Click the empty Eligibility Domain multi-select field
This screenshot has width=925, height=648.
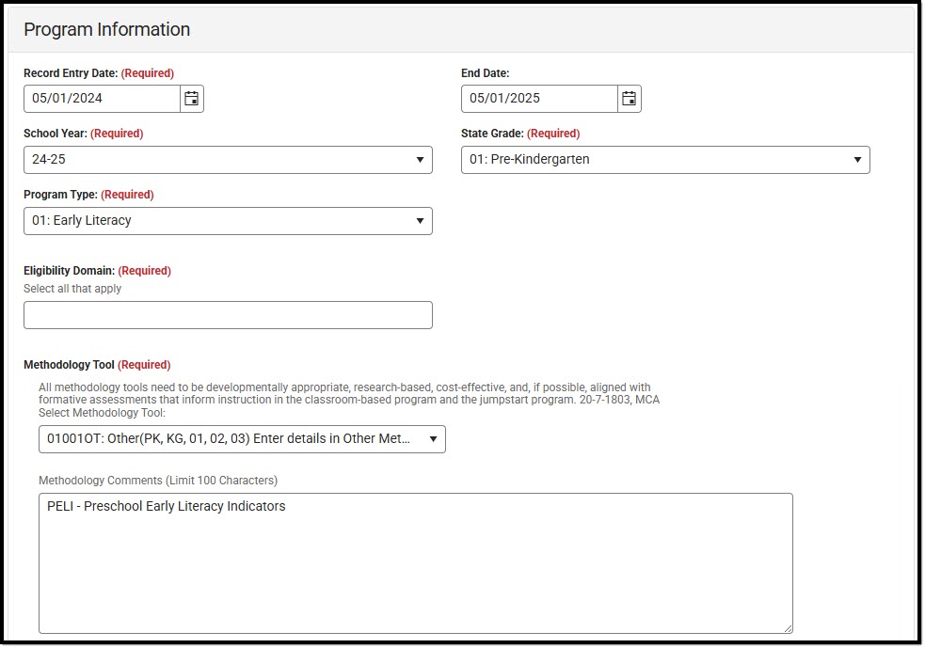(229, 315)
